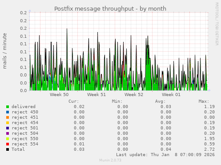Click the delivered Cur value 0.02

point(79,107)
